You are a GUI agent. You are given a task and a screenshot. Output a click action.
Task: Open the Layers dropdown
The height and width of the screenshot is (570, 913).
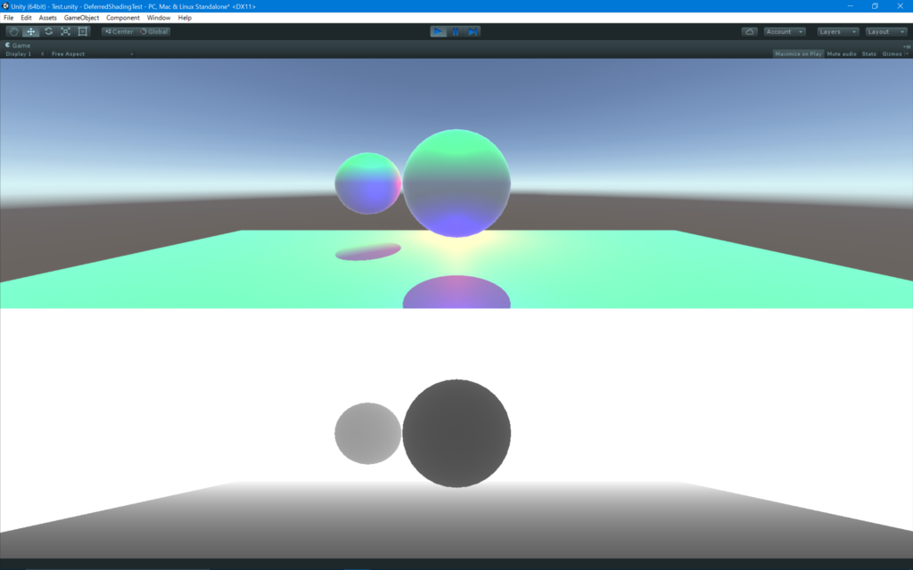pyautogui.click(x=838, y=31)
